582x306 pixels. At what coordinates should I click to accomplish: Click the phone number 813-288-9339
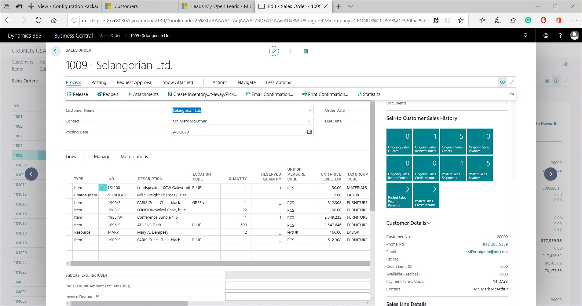point(495,244)
